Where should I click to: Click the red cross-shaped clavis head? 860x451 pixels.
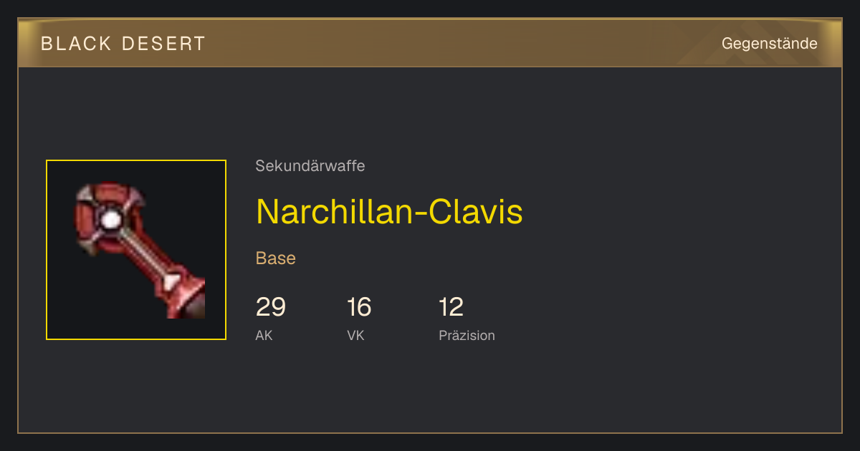click(x=110, y=218)
